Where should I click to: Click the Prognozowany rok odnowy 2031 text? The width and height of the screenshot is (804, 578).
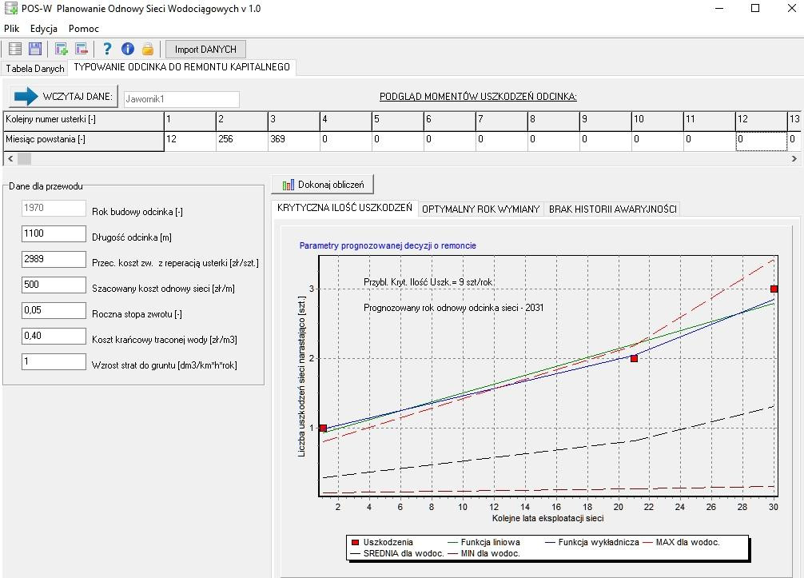[454, 308]
